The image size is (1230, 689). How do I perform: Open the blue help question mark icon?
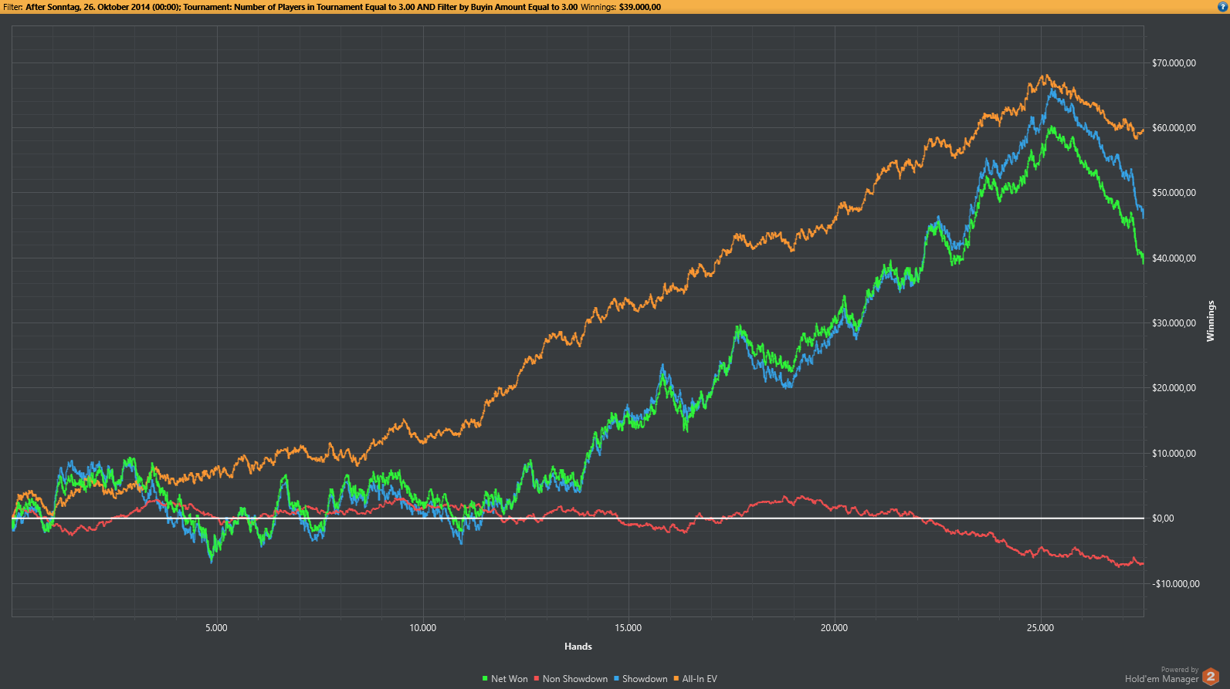pyautogui.click(x=1222, y=6)
